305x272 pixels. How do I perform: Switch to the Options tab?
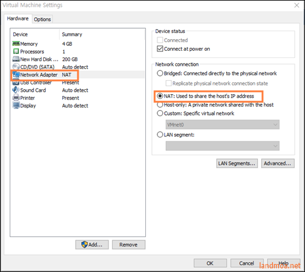tap(42, 19)
